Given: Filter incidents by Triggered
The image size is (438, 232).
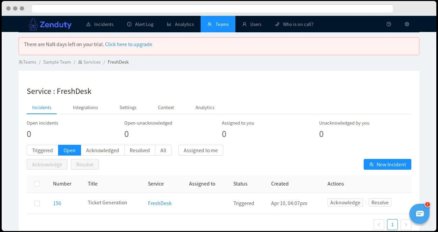Looking at the screenshot, I should pyautogui.click(x=43, y=151).
